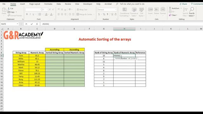Click the Delete cells icon
This screenshot has width=203, height=114.
coord(156,9)
